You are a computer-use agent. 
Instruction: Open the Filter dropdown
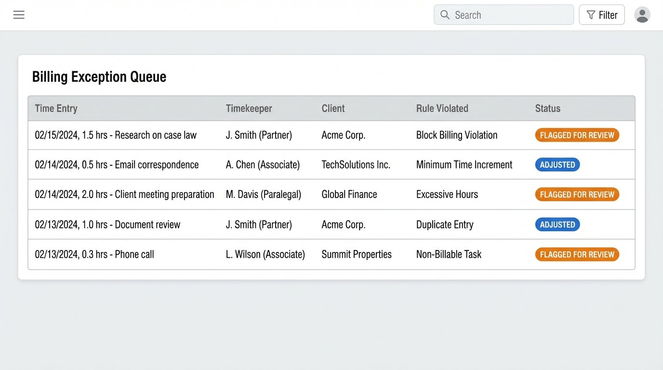tap(601, 15)
